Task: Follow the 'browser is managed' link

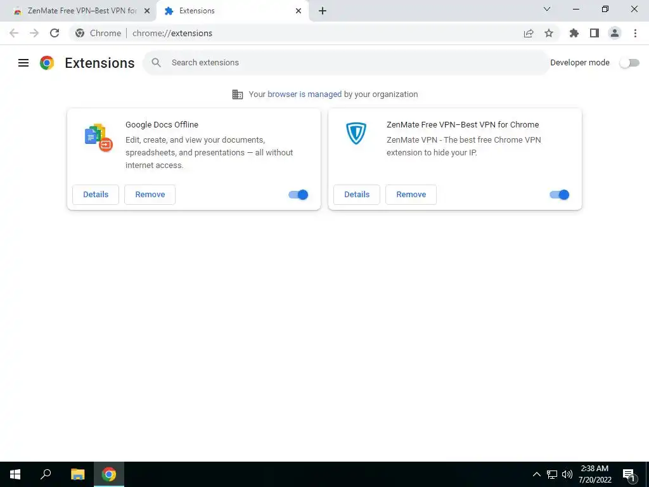Action: pos(305,94)
